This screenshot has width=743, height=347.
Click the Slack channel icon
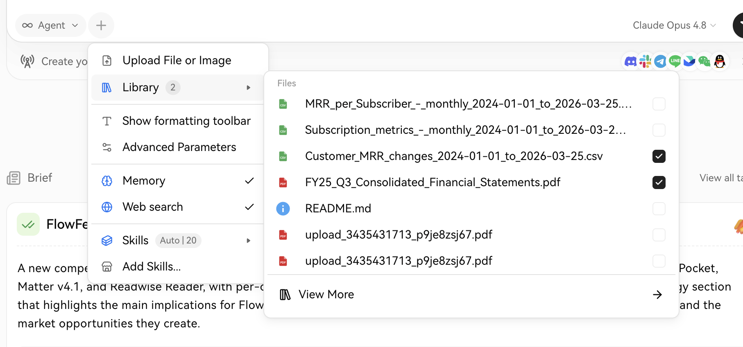(x=646, y=62)
